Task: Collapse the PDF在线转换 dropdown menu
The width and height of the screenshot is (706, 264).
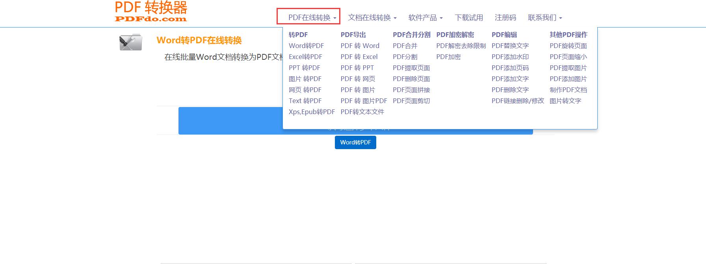Action: coord(312,18)
